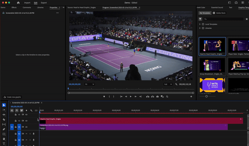
Task: Expand Libraries tree
Action: click(200, 28)
